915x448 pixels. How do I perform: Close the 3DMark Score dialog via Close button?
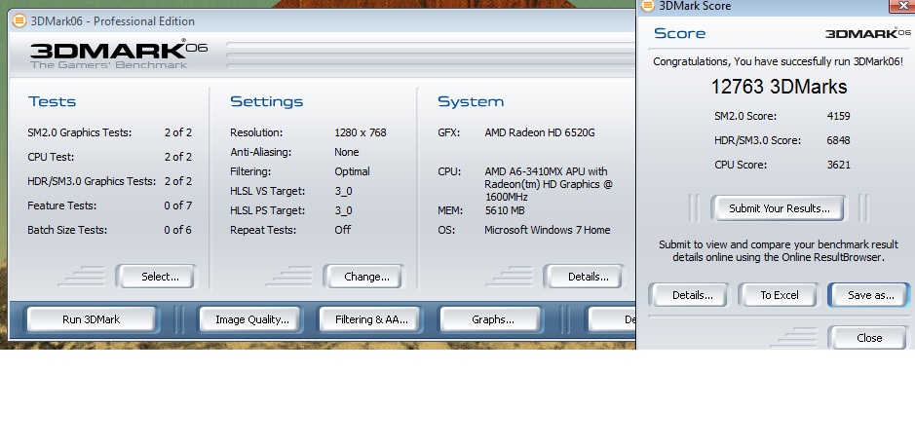point(867,338)
